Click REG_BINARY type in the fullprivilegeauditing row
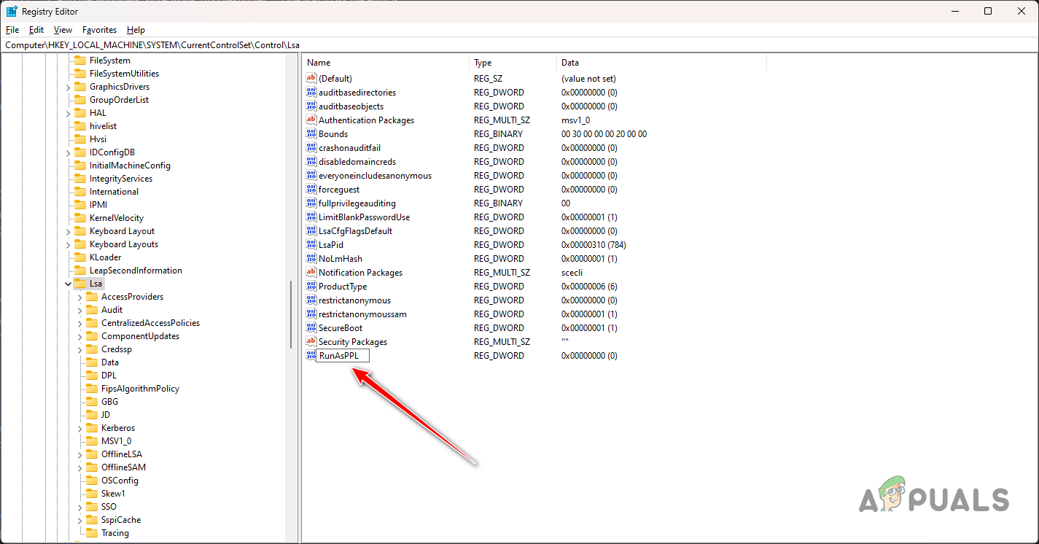Screen dimensions: 1039x544 click(498, 203)
